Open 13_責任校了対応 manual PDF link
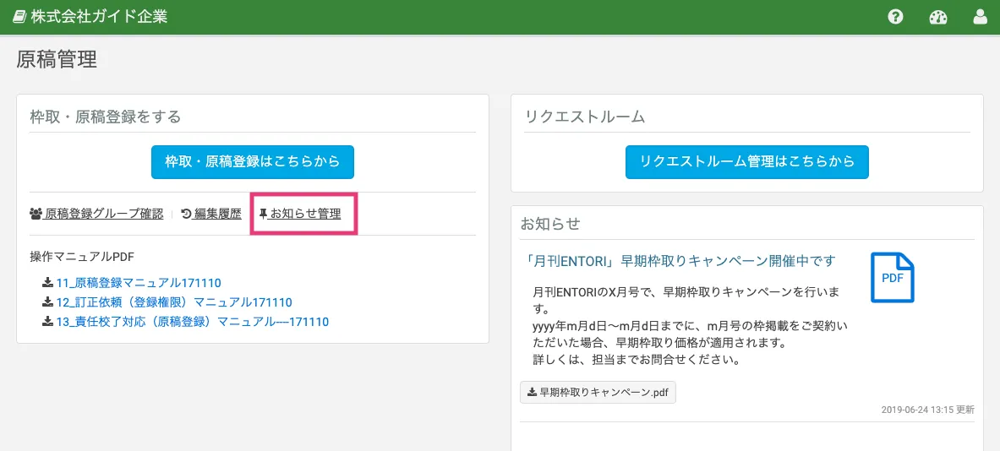This screenshot has width=1000, height=451. 192,322
